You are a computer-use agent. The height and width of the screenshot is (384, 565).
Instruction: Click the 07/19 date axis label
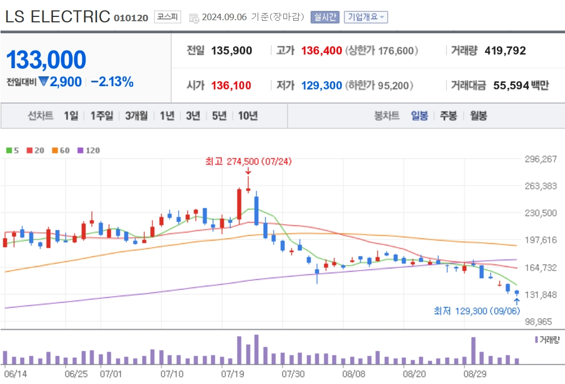(x=233, y=374)
